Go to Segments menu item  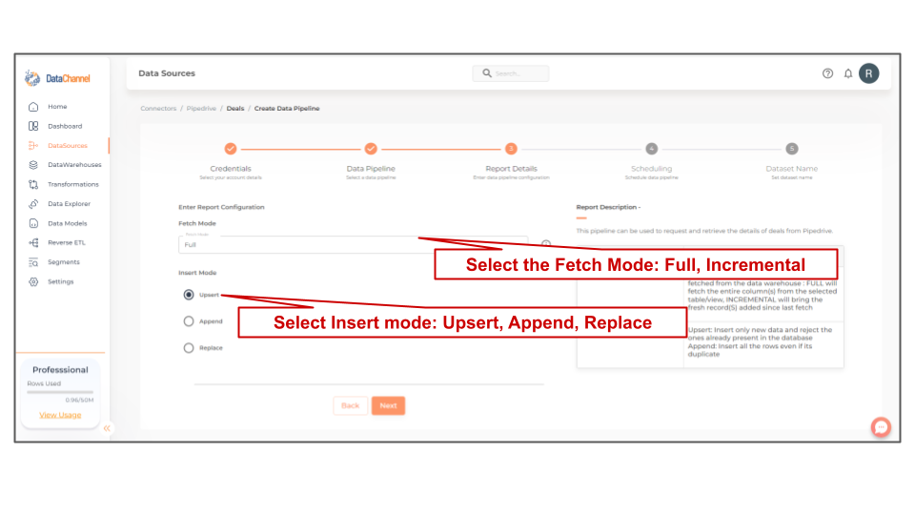(x=64, y=262)
